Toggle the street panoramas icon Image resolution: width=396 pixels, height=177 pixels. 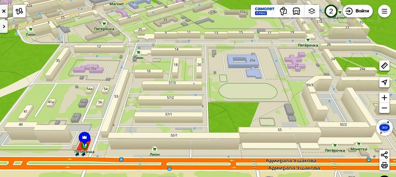(283, 11)
